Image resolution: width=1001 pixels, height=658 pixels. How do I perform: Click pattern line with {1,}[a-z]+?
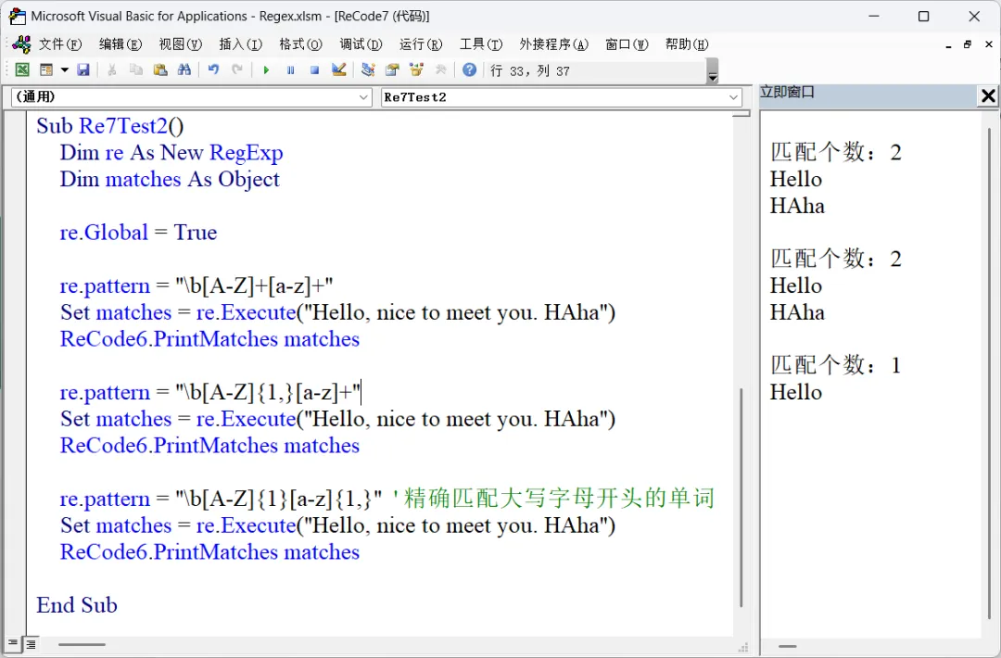(x=210, y=392)
